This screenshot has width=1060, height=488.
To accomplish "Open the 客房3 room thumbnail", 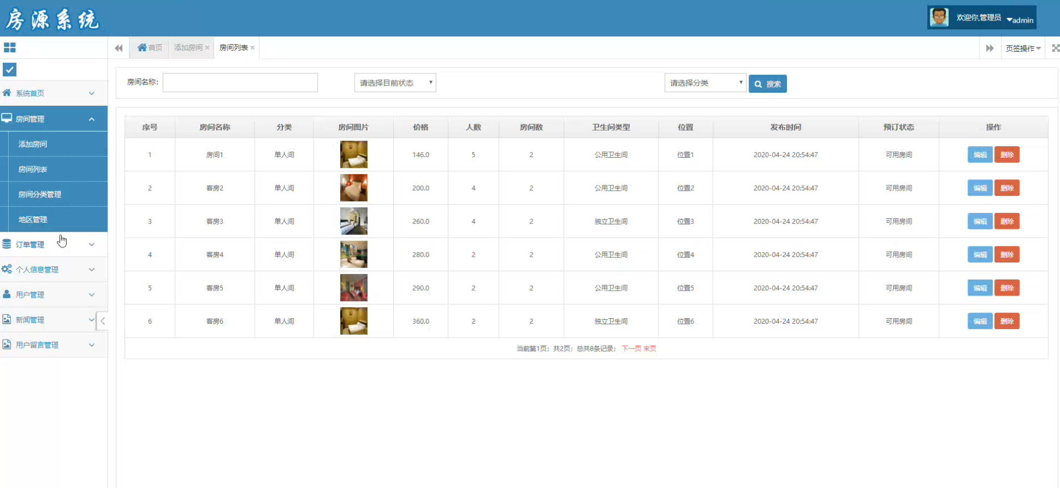I will point(354,221).
